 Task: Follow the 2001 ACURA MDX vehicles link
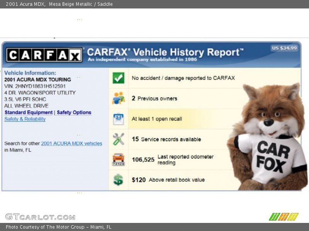pyautogui.click(x=71, y=143)
